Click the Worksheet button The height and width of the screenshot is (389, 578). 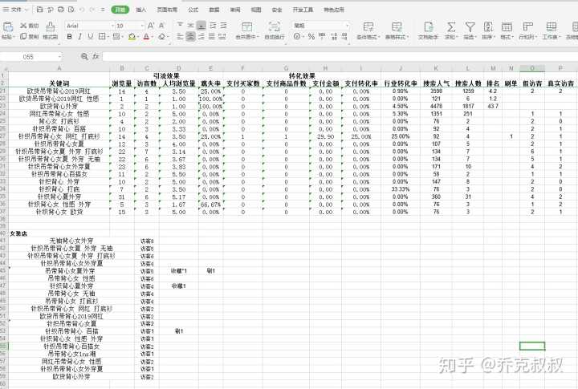552,30
